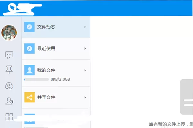Click the yellow share icon beside 共享文件

pyautogui.click(x=29, y=97)
